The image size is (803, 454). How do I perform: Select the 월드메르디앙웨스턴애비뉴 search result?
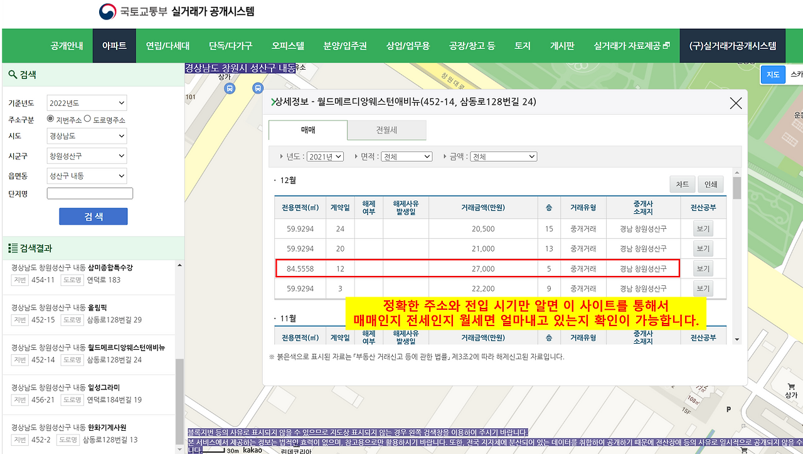click(127, 347)
